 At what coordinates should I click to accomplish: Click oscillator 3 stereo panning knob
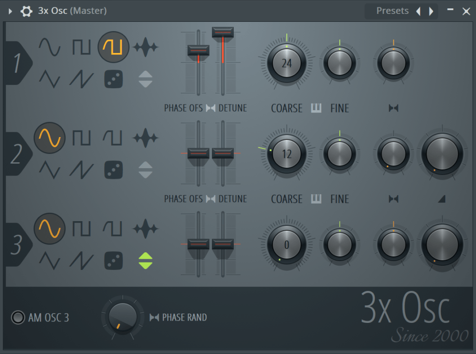pyautogui.click(x=393, y=244)
